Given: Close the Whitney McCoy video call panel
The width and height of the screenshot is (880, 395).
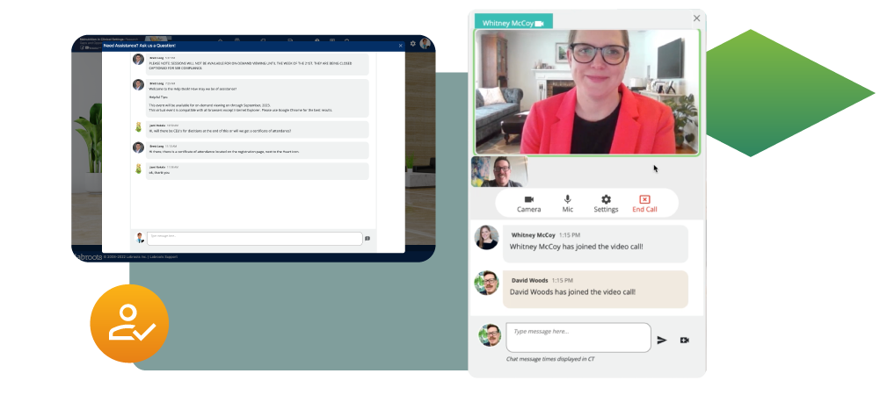Looking at the screenshot, I should [x=696, y=18].
